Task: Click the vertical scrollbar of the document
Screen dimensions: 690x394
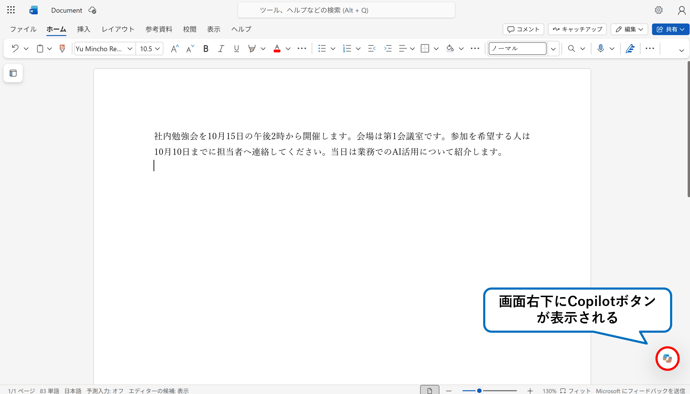Action: click(x=689, y=129)
